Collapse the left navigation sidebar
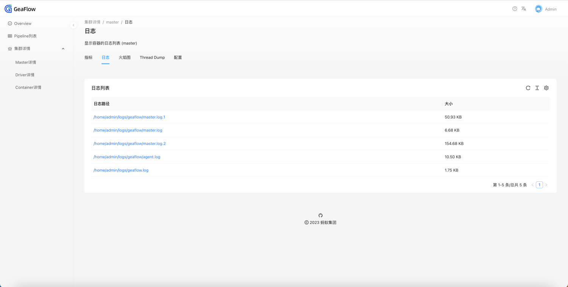This screenshot has width=568, height=287. click(x=73, y=25)
